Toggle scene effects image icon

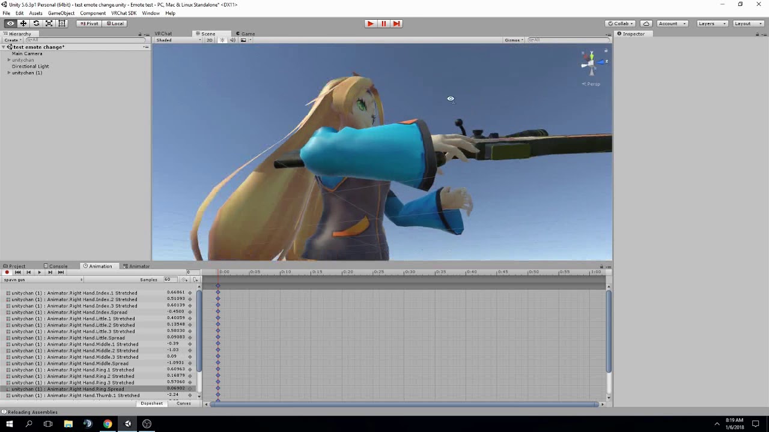pos(243,40)
